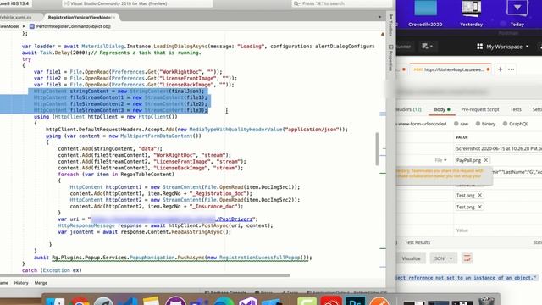This screenshot has height=305, width=542.
Task: Open the Yesterday stack
Action: [x=471, y=14]
